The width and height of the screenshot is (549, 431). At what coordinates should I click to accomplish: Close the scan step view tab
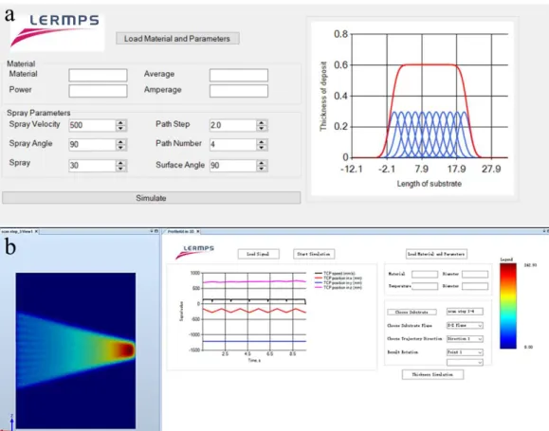click(36, 231)
